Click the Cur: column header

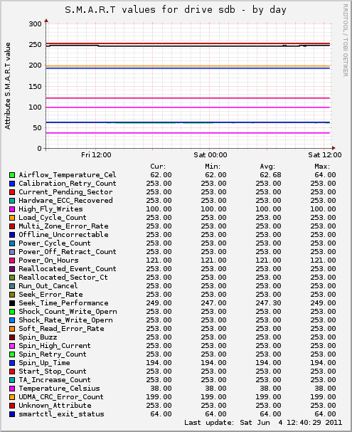(x=158, y=167)
